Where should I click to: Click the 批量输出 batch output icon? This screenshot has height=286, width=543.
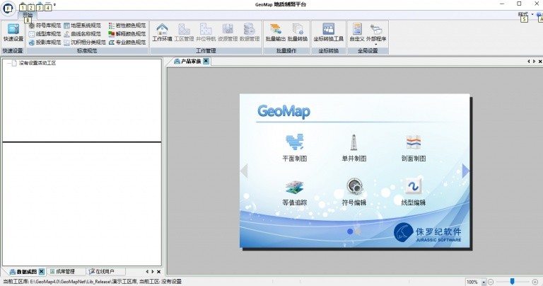(275, 32)
